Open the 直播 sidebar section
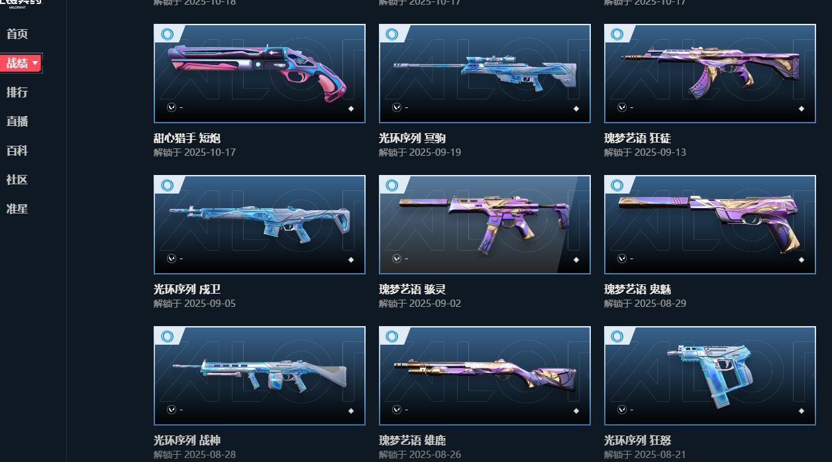Image resolution: width=832 pixels, height=462 pixels. click(x=17, y=121)
